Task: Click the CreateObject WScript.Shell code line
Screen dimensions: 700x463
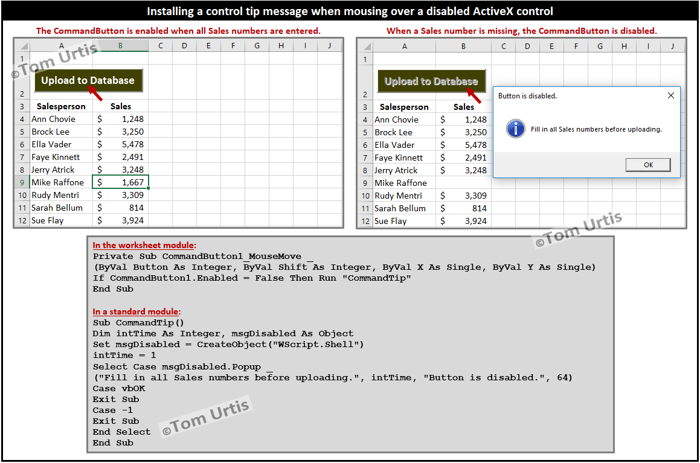Action: pyautogui.click(x=228, y=344)
